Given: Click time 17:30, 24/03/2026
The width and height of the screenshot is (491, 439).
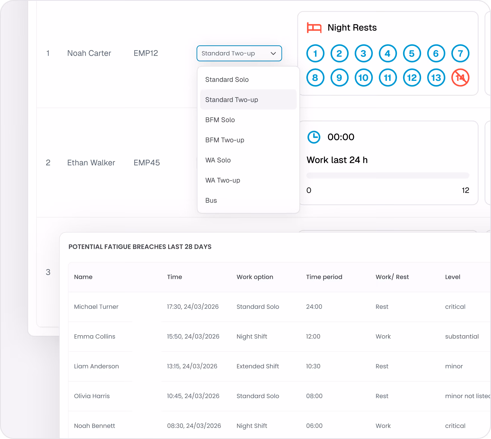Looking at the screenshot, I should pyautogui.click(x=193, y=307).
